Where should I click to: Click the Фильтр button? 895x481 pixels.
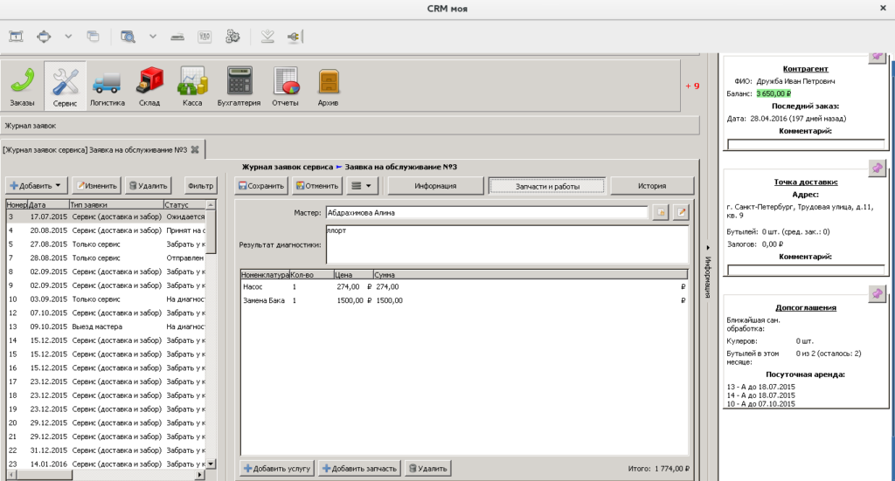pos(200,186)
